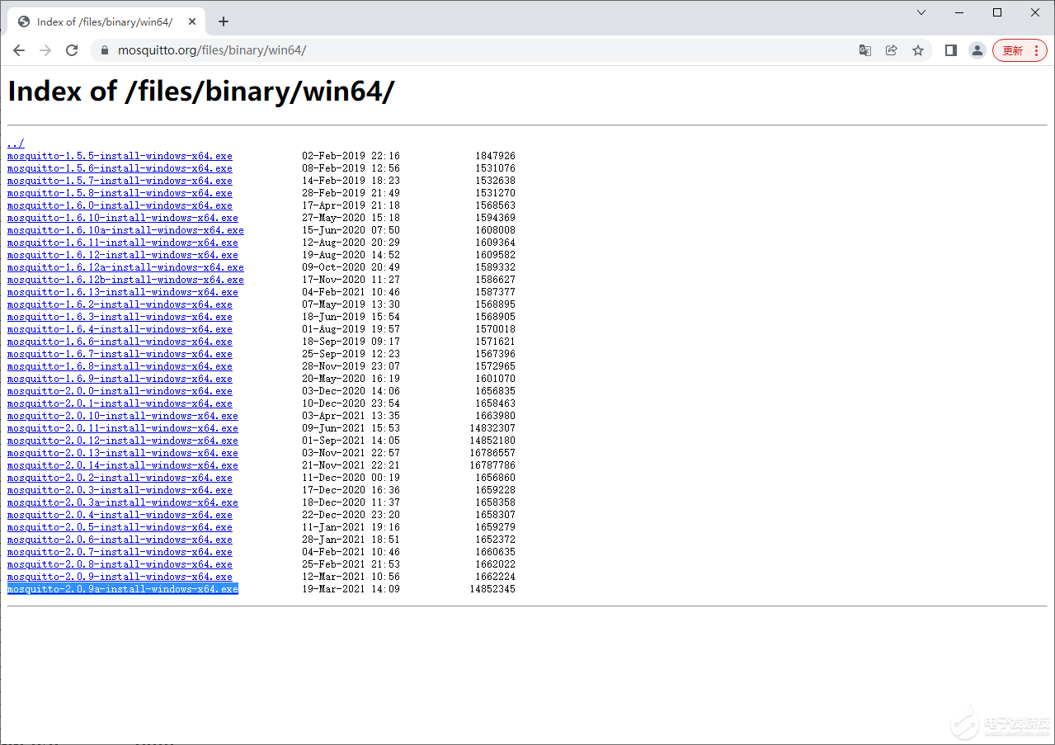The height and width of the screenshot is (745, 1055).
Task: Click the red update button
Action: tap(1020, 50)
